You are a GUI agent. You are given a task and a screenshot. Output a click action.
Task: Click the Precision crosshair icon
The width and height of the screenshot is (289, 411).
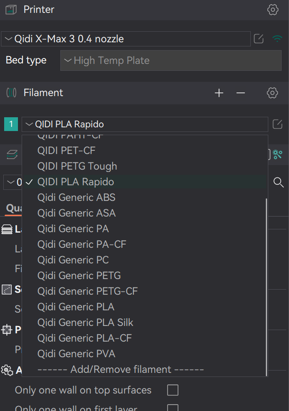[6, 330]
